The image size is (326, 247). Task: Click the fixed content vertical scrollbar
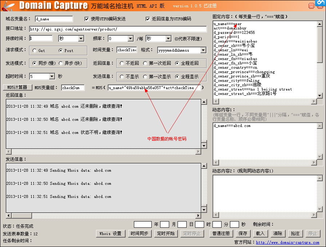(319, 58)
